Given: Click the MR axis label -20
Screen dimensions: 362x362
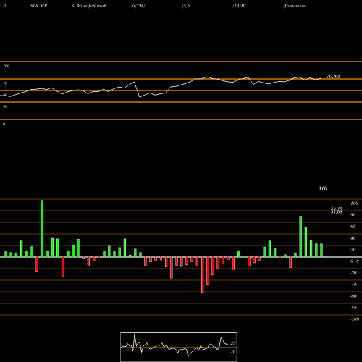Looking at the screenshot, I should tap(353, 273).
